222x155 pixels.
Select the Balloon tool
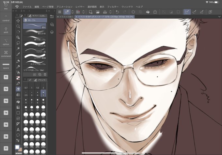click(18, 135)
